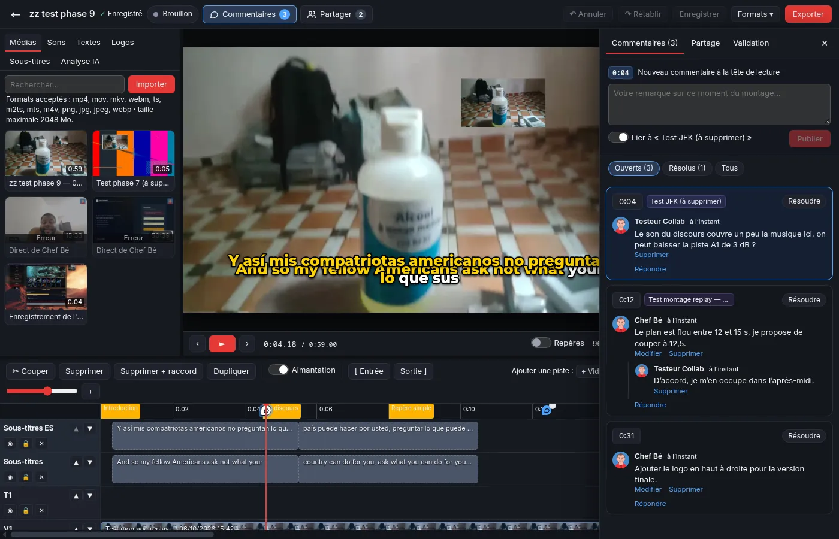Image resolution: width=839 pixels, height=539 pixels.
Task: Undo the last action with Annuler
Action: pyautogui.click(x=588, y=14)
